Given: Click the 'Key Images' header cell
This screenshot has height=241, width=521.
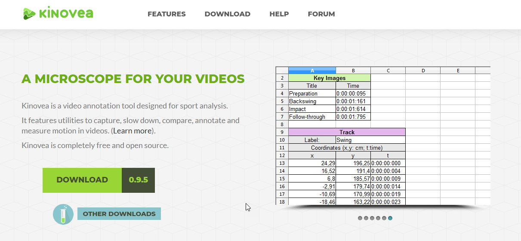Looking at the screenshot, I should click(330, 78).
